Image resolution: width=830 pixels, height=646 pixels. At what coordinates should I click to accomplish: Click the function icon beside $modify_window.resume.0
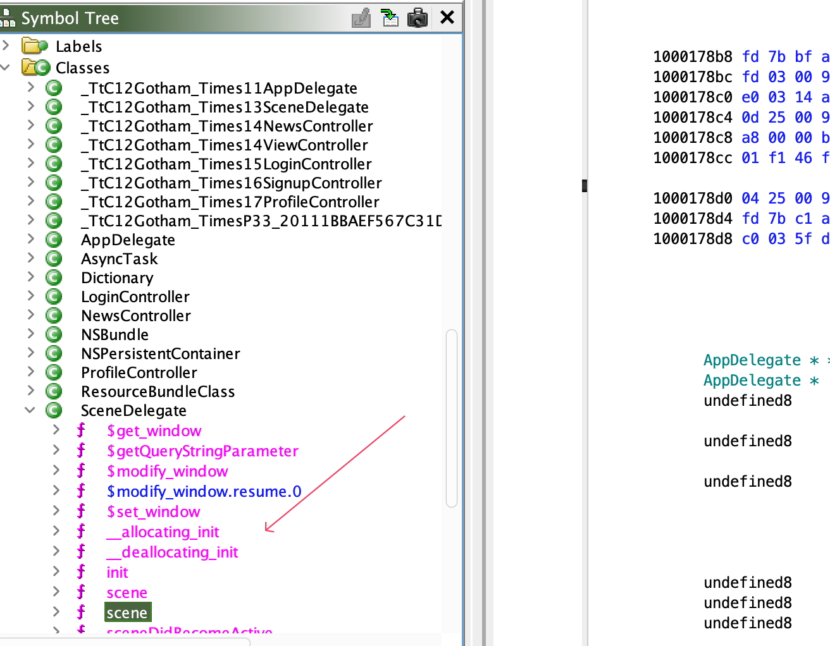point(81,491)
